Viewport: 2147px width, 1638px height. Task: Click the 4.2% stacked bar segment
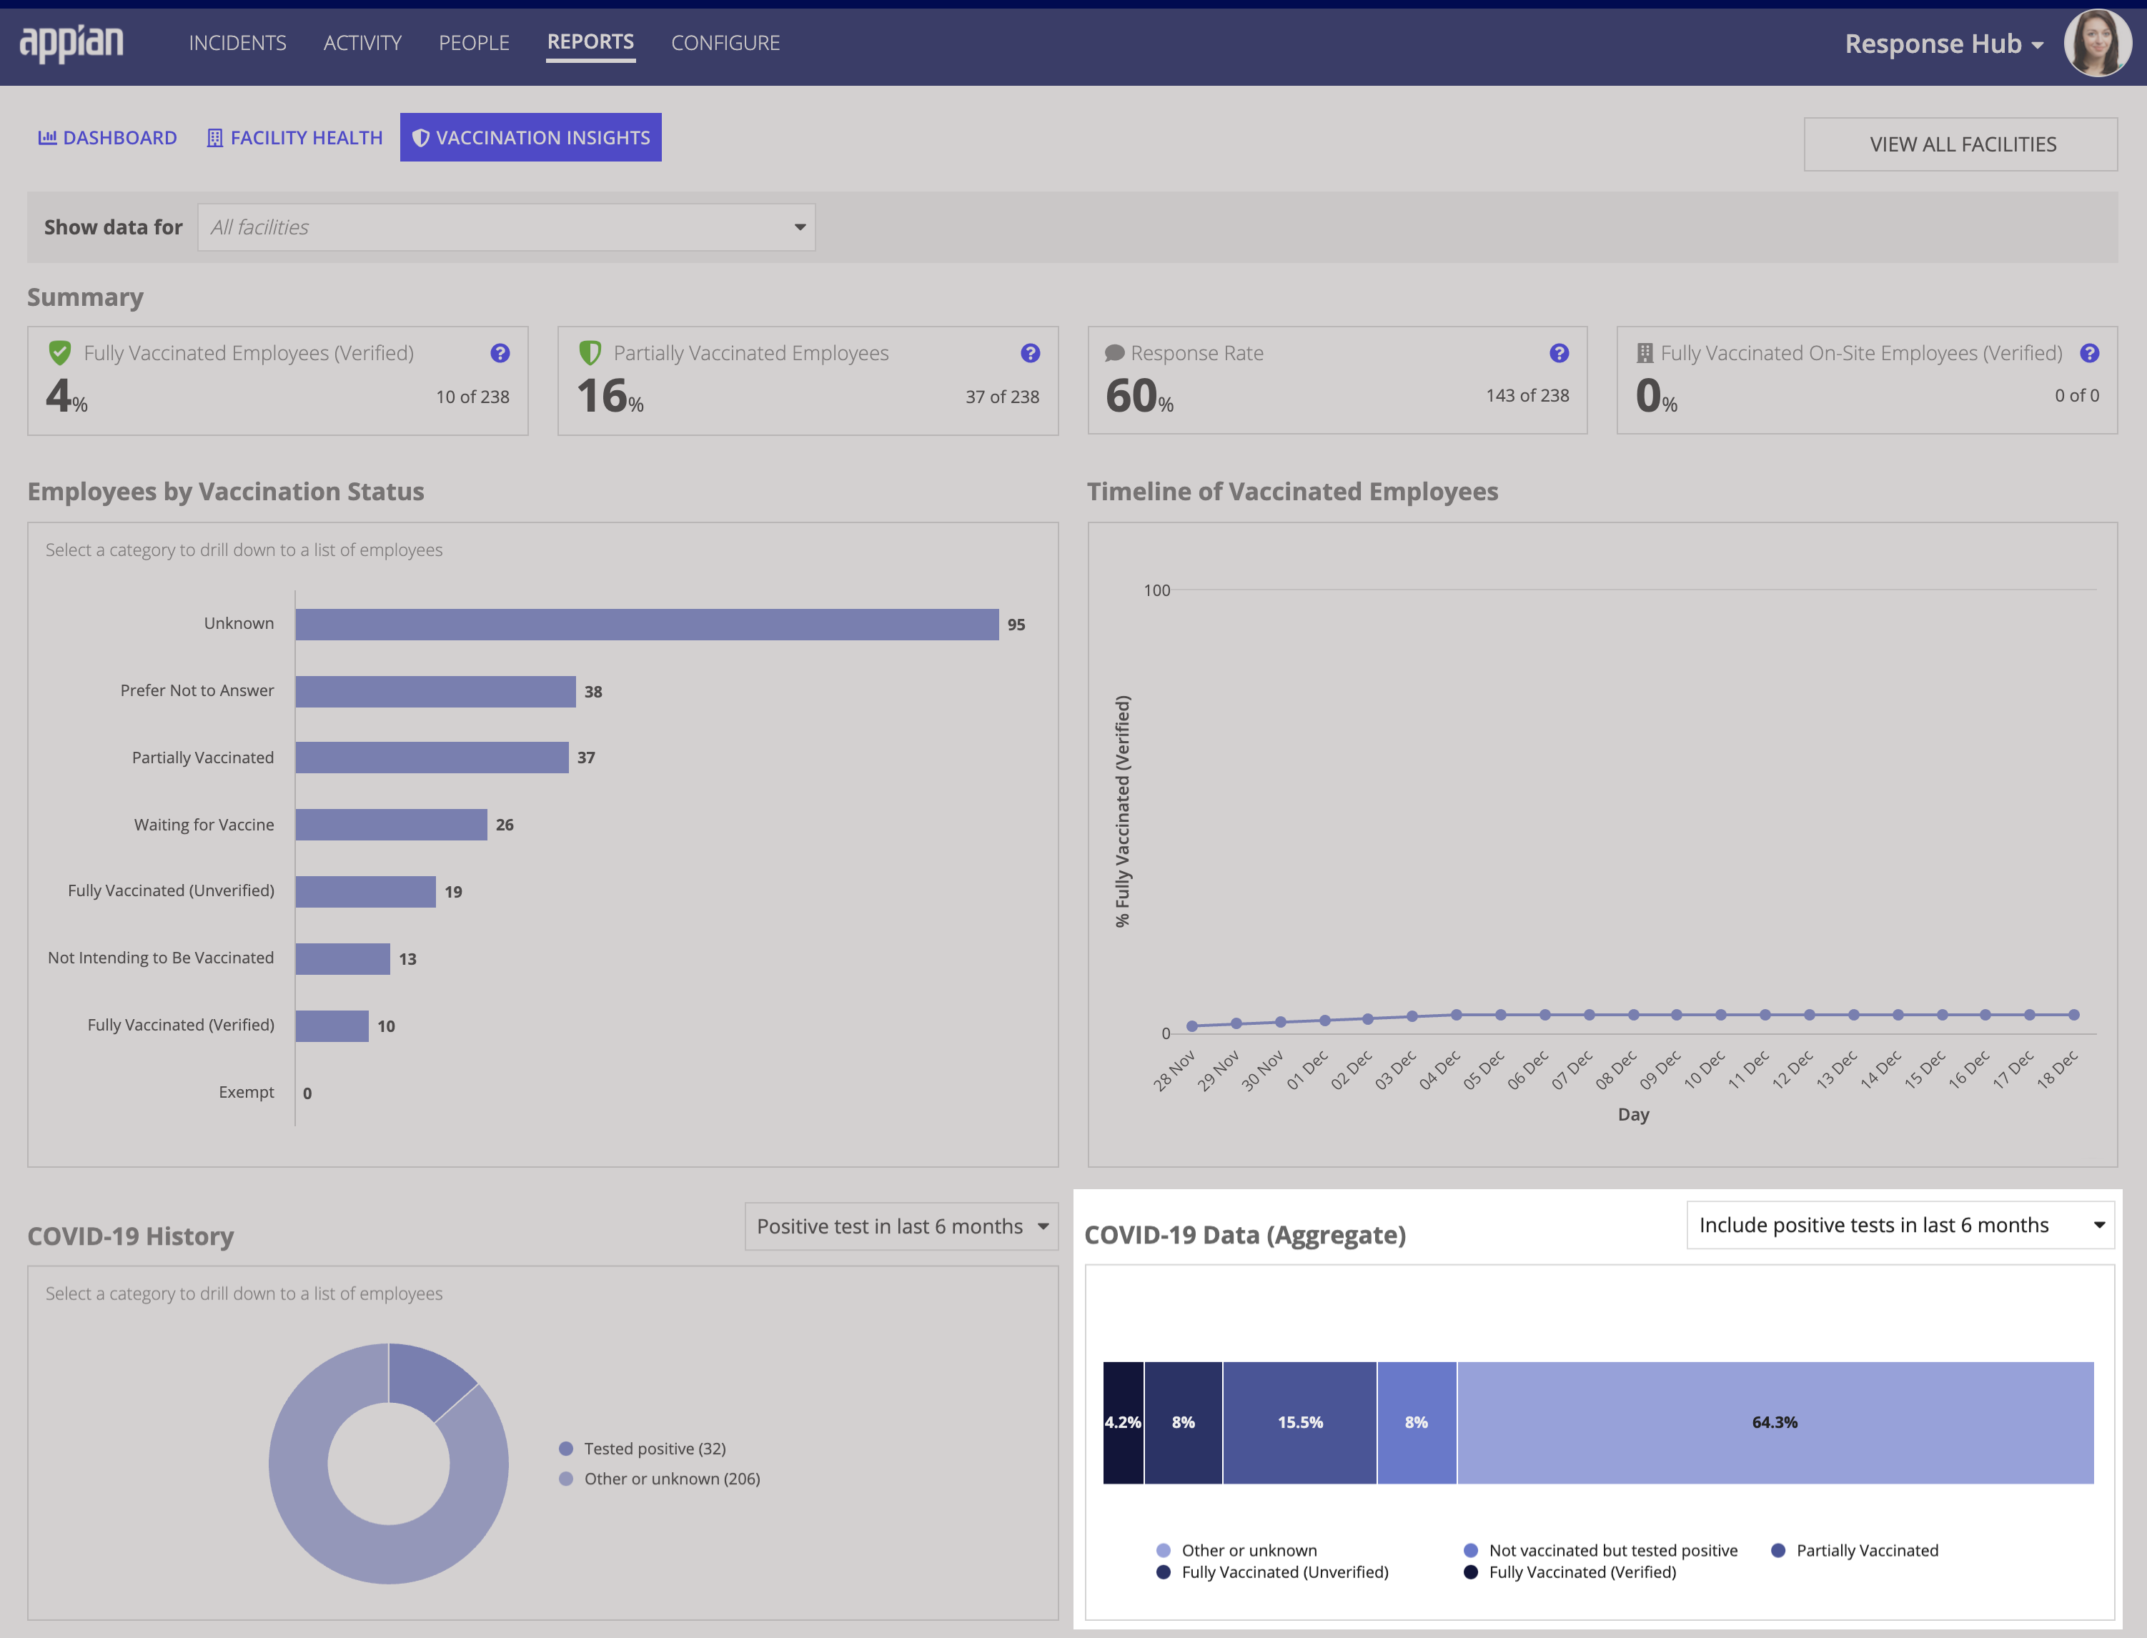click(x=1124, y=1422)
